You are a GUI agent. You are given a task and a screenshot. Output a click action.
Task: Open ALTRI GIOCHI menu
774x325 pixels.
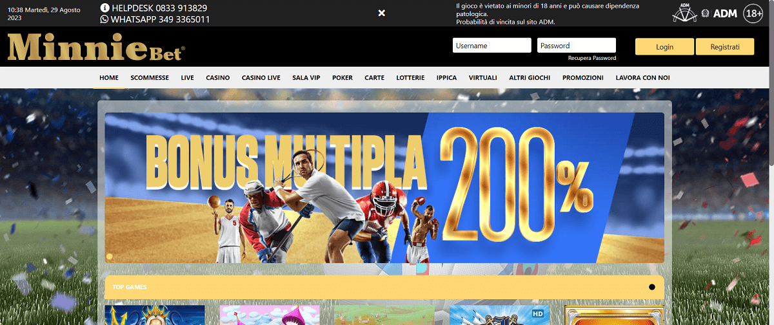pos(530,77)
